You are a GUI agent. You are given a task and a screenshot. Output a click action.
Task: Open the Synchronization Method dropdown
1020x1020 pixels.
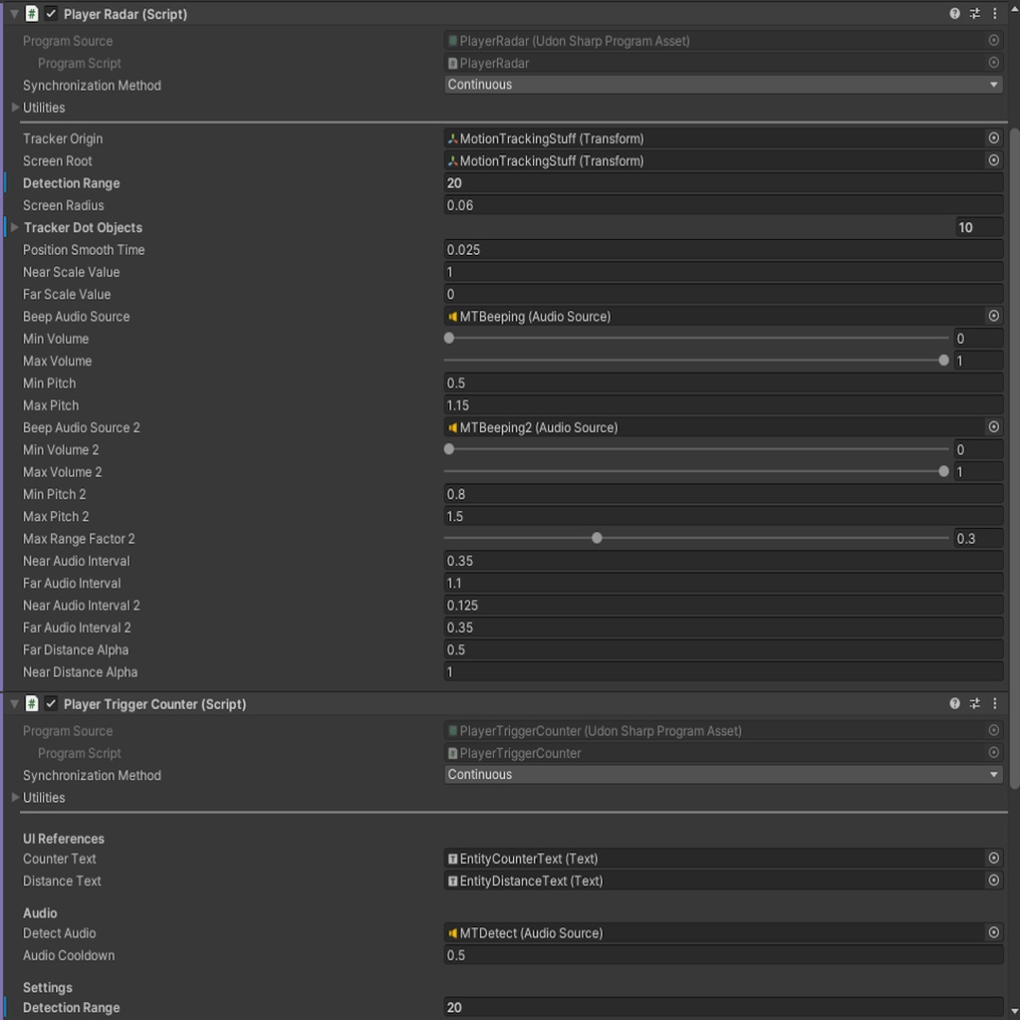[722, 85]
